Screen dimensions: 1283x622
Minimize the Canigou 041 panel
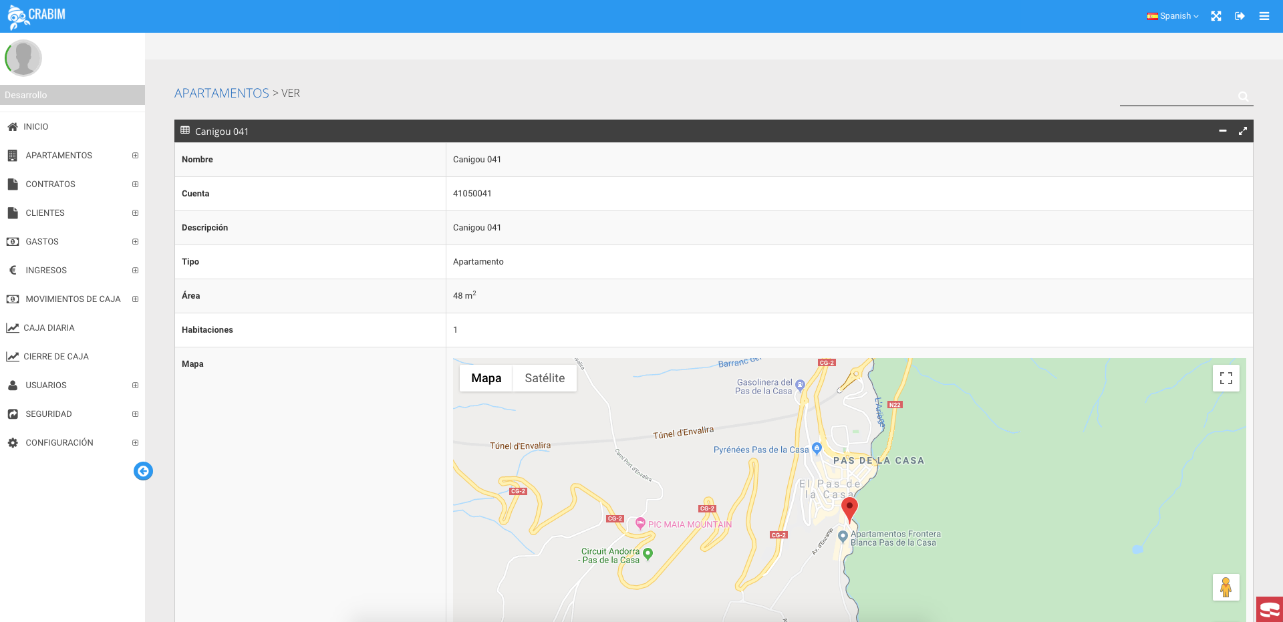tap(1223, 131)
